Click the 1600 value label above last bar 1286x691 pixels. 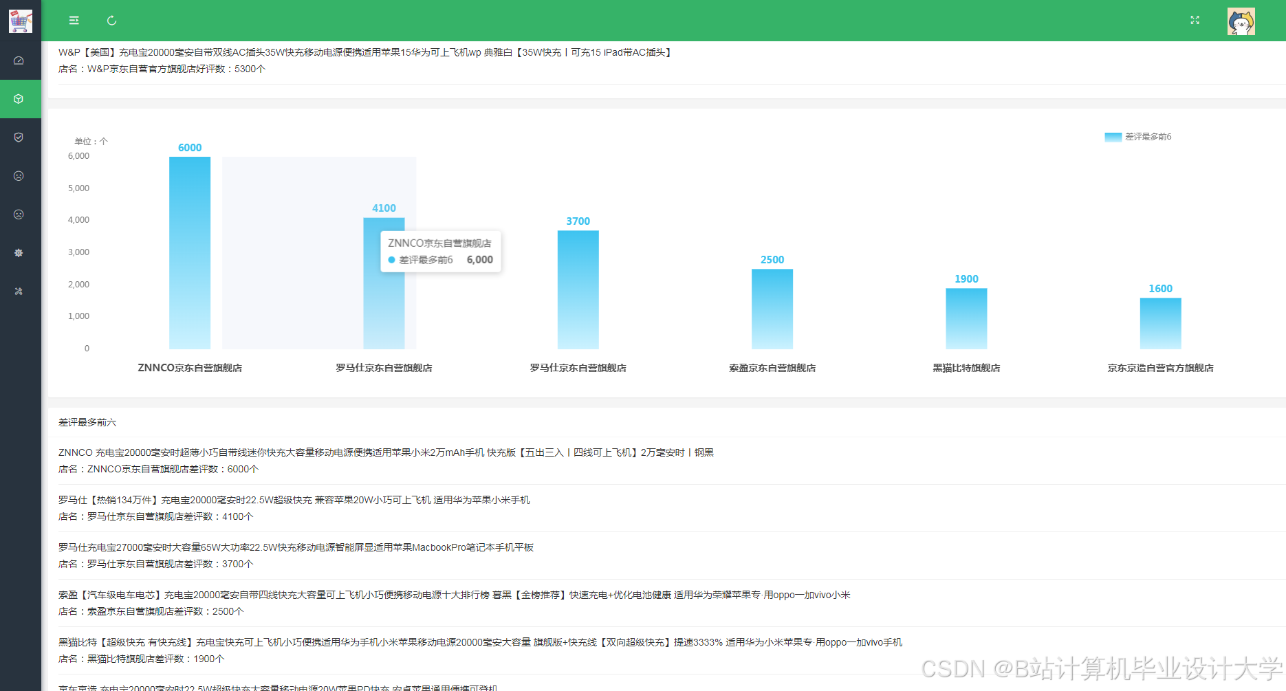1161,289
